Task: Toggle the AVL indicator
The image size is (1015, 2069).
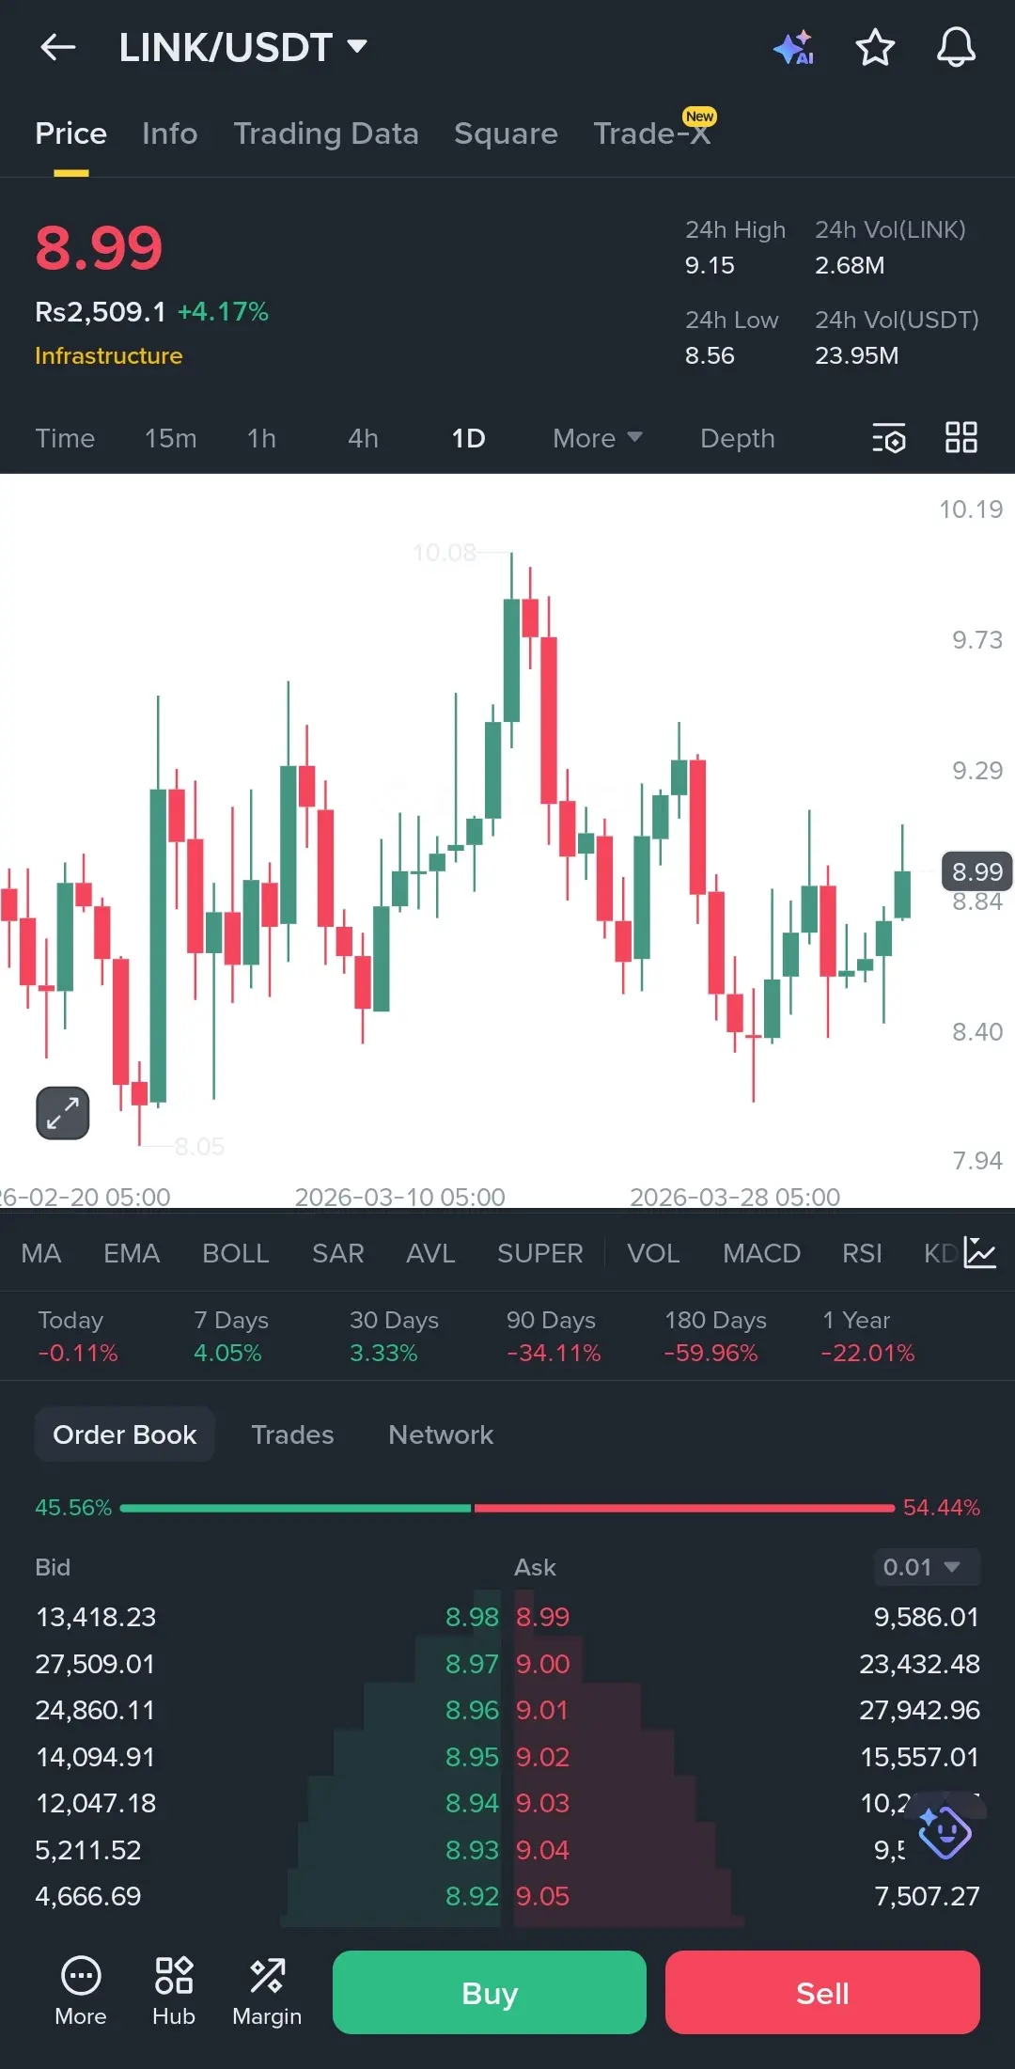Action: pyautogui.click(x=430, y=1253)
